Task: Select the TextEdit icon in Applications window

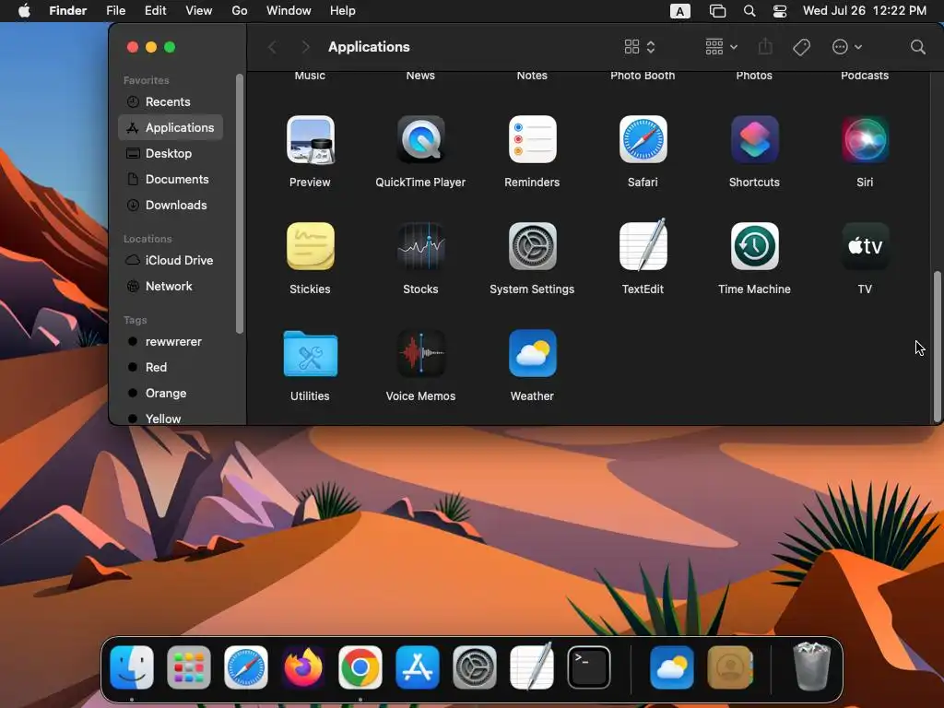Action: click(x=643, y=245)
